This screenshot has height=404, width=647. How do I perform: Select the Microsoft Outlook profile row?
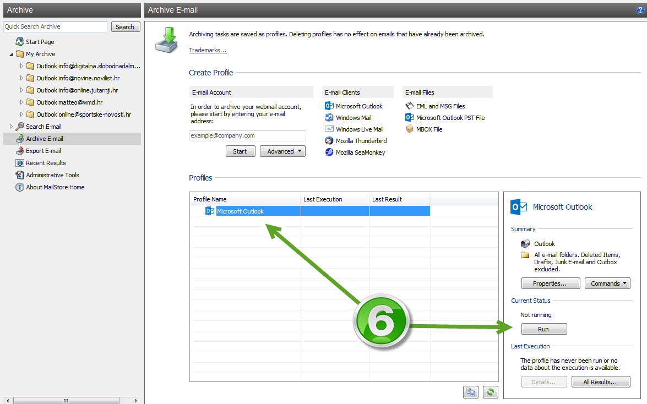(310, 211)
